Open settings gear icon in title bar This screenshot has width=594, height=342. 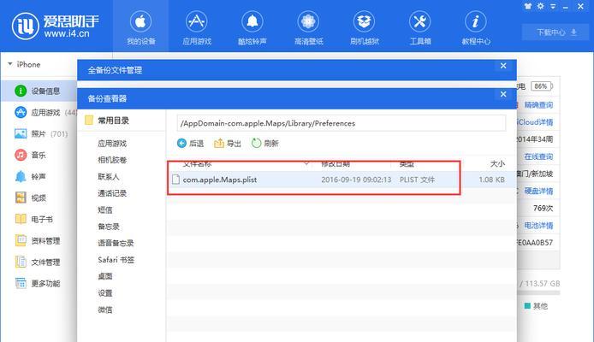click(x=540, y=7)
